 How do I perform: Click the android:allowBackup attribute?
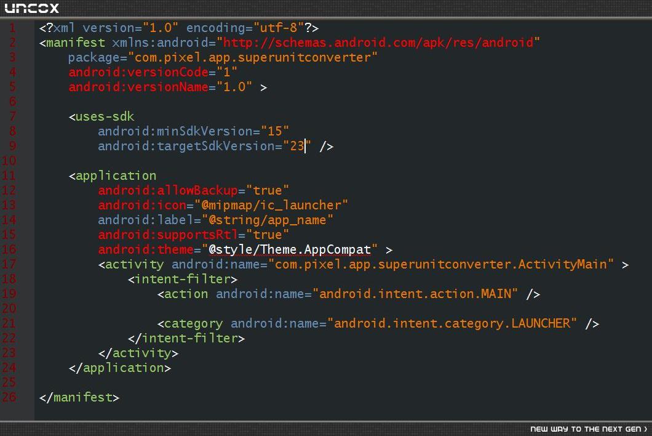tap(168, 190)
